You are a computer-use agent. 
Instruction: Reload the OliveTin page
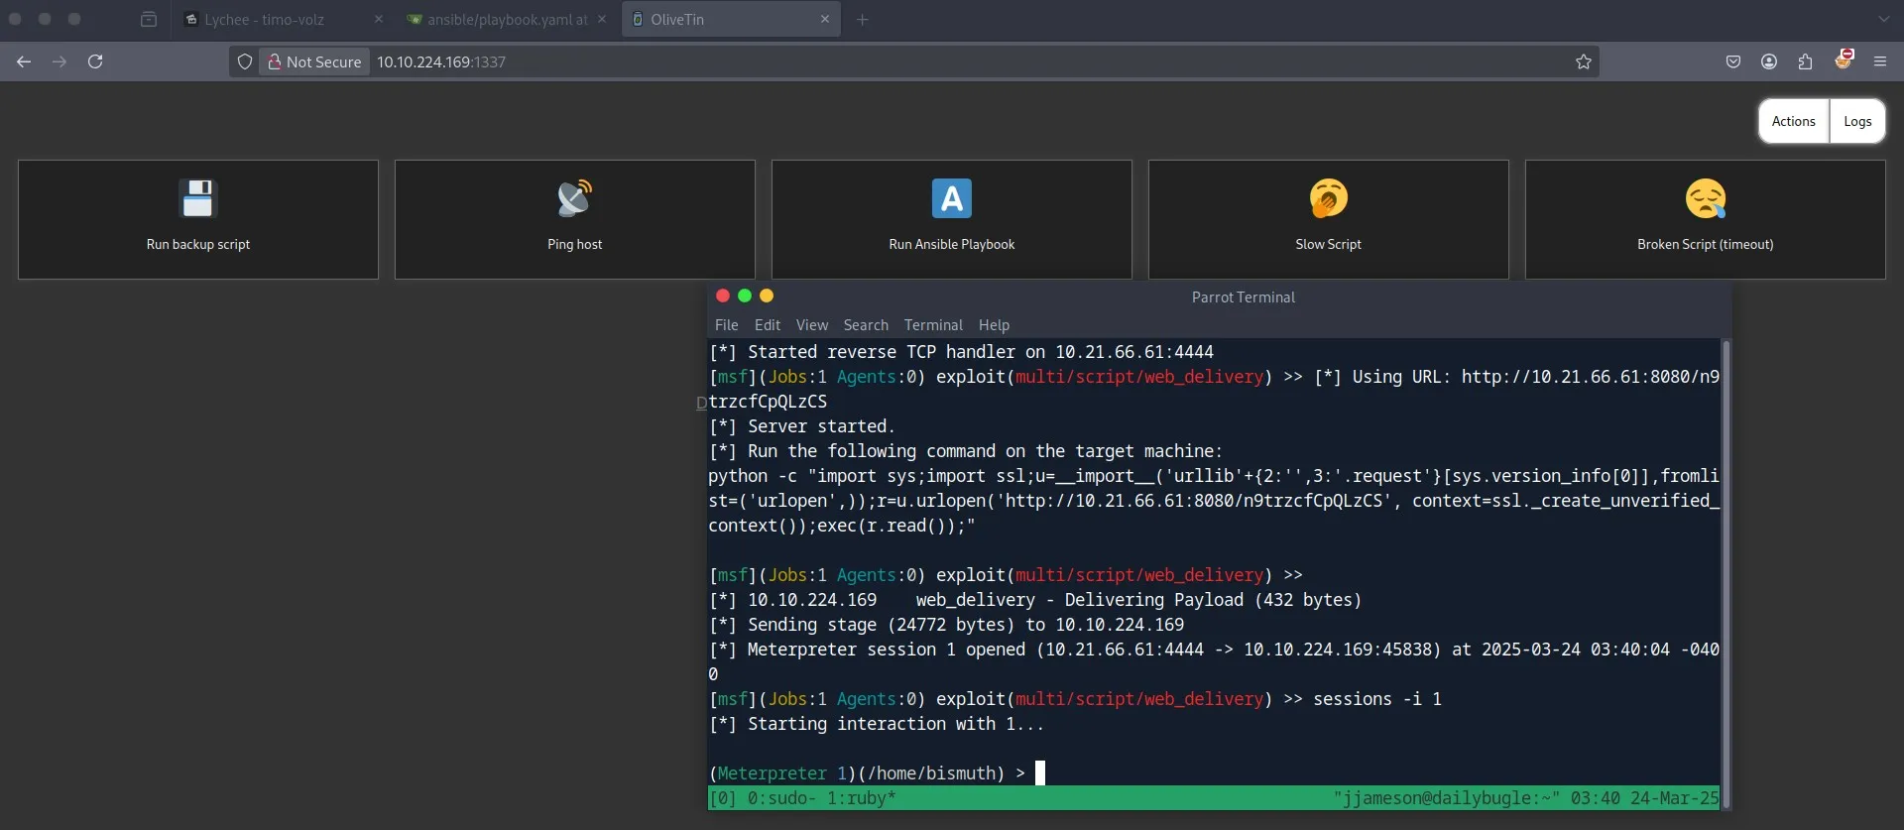coord(95,61)
